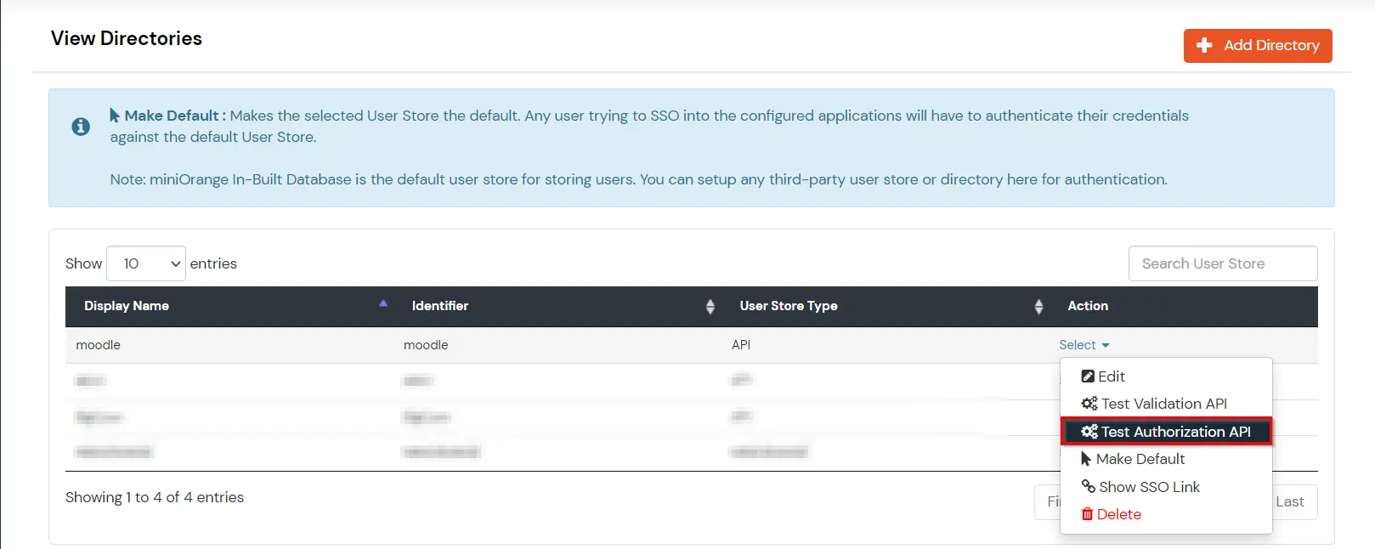Viewport: 1375px width, 549px height.
Task: Click the red trash icon
Action: pyautogui.click(x=1087, y=514)
